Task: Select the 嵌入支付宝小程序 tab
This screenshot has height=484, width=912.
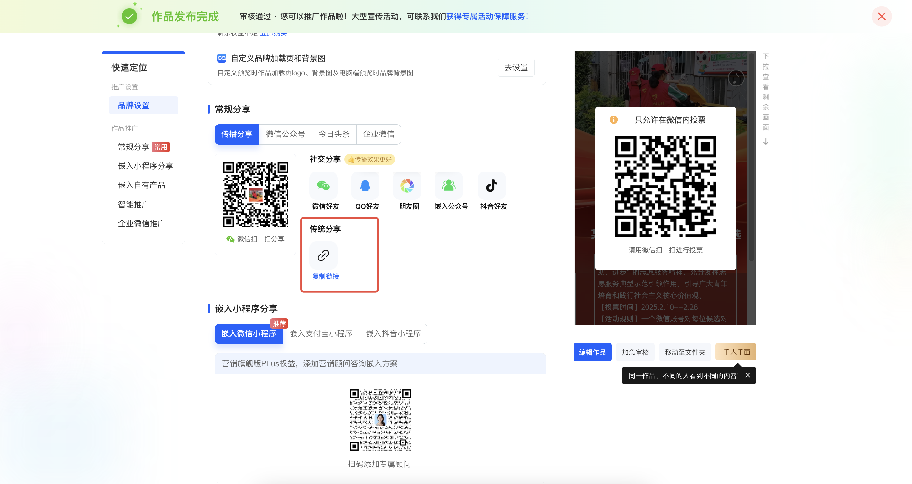Action: tap(321, 334)
